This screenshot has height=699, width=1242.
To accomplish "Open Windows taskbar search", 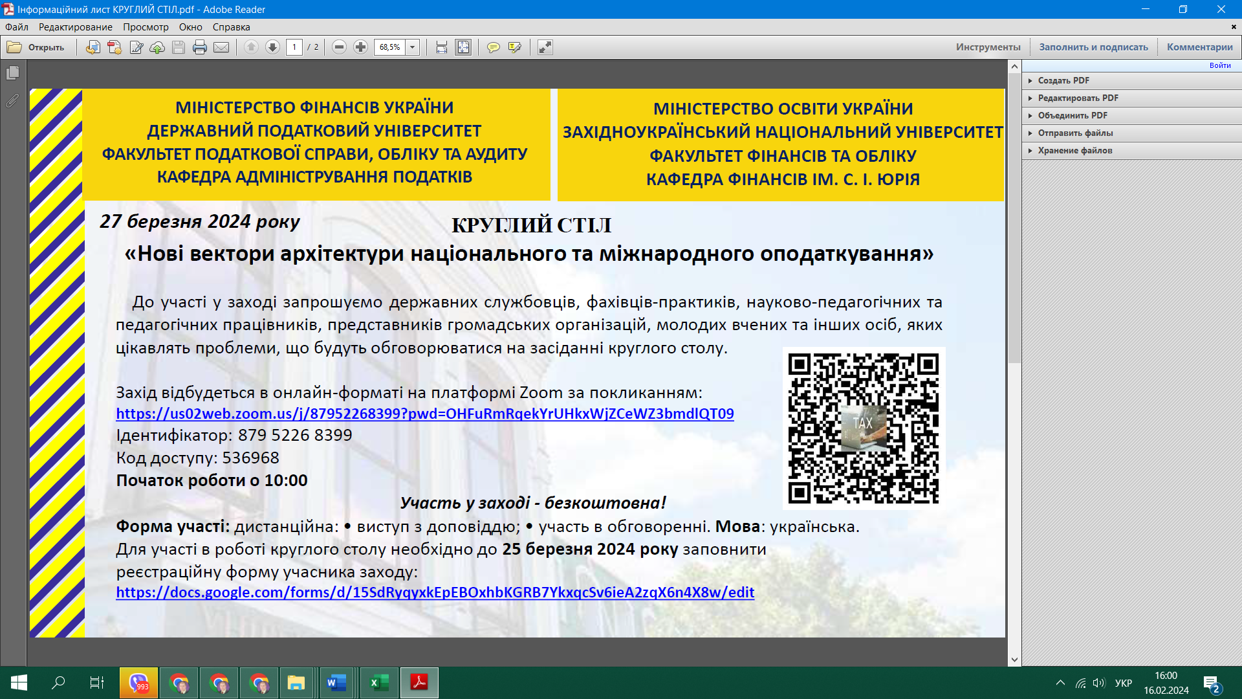I will click(58, 683).
